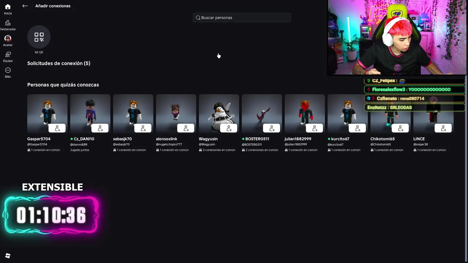Click the Personas que quizás conozcas heading

[63, 85]
